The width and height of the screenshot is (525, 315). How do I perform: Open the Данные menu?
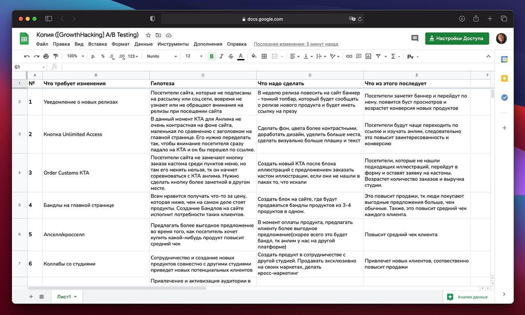coord(143,44)
